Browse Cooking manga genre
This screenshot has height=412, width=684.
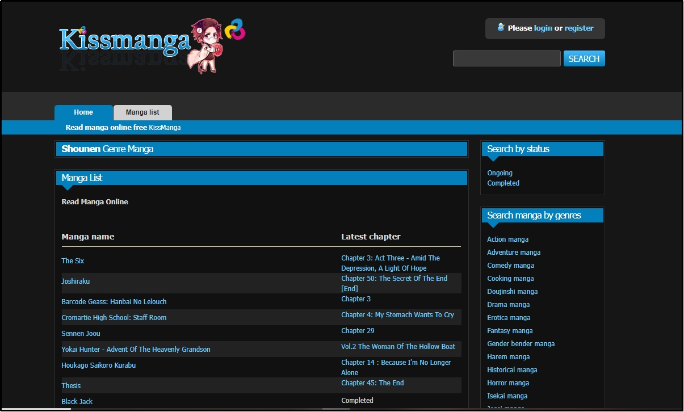510,279
